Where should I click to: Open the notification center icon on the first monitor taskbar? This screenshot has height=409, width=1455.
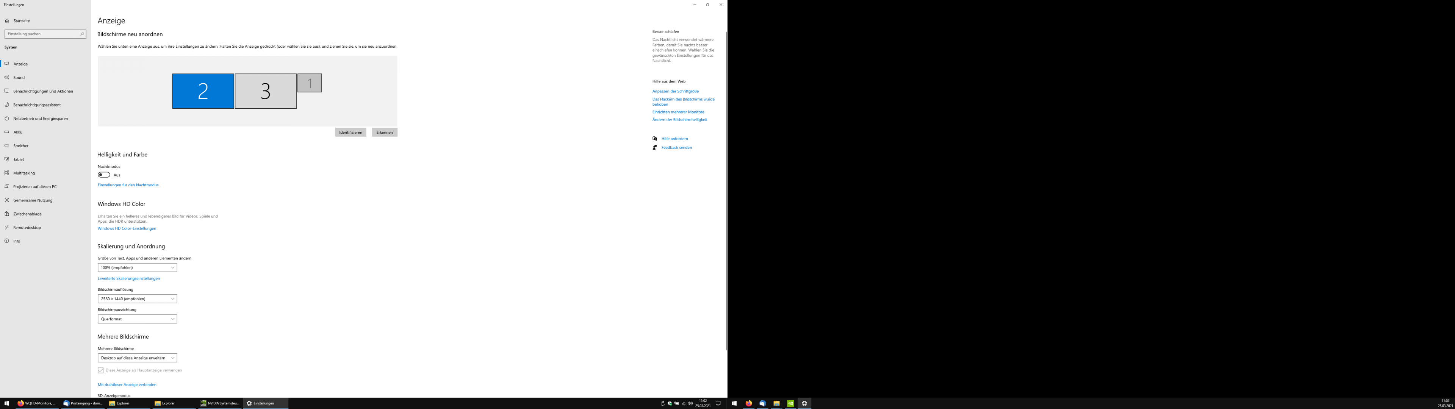[718, 403]
